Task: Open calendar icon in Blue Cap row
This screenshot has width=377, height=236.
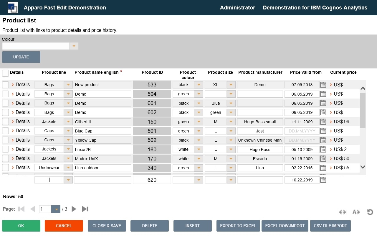Action: point(323,131)
